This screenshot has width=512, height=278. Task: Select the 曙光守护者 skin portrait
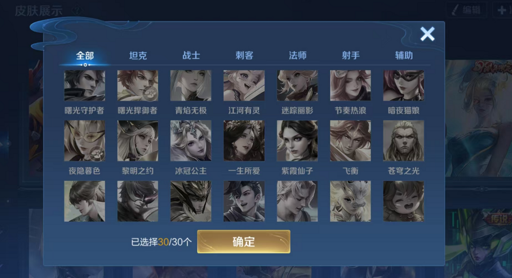tap(84, 85)
